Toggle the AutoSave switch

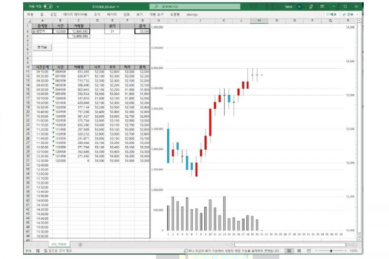(x=48, y=7)
